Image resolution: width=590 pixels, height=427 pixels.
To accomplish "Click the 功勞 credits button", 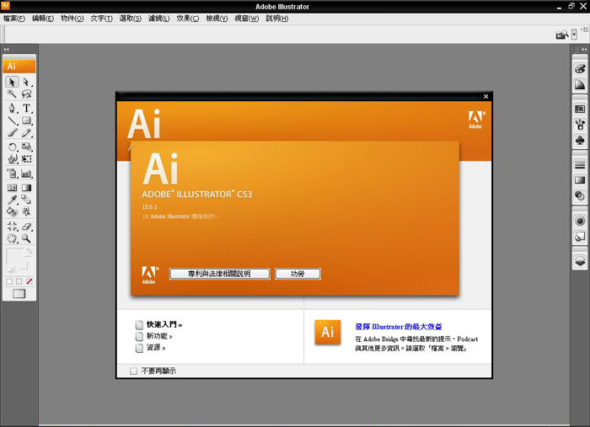I will [298, 274].
